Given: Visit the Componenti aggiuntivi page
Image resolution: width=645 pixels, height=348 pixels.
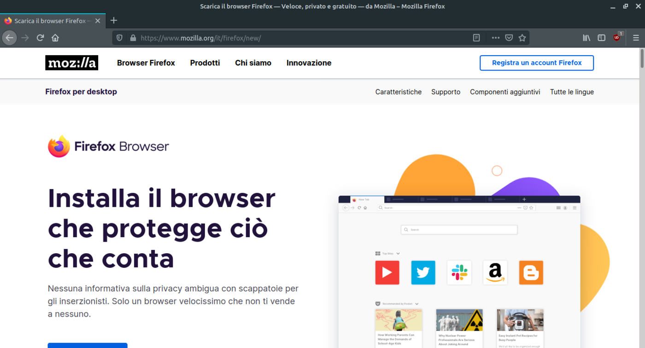Looking at the screenshot, I should [x=505, y=92].
